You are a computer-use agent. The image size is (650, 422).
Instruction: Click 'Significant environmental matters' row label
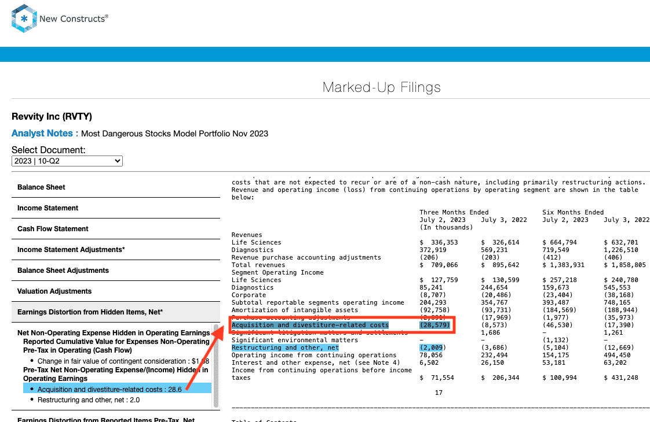tap(295, 340)
